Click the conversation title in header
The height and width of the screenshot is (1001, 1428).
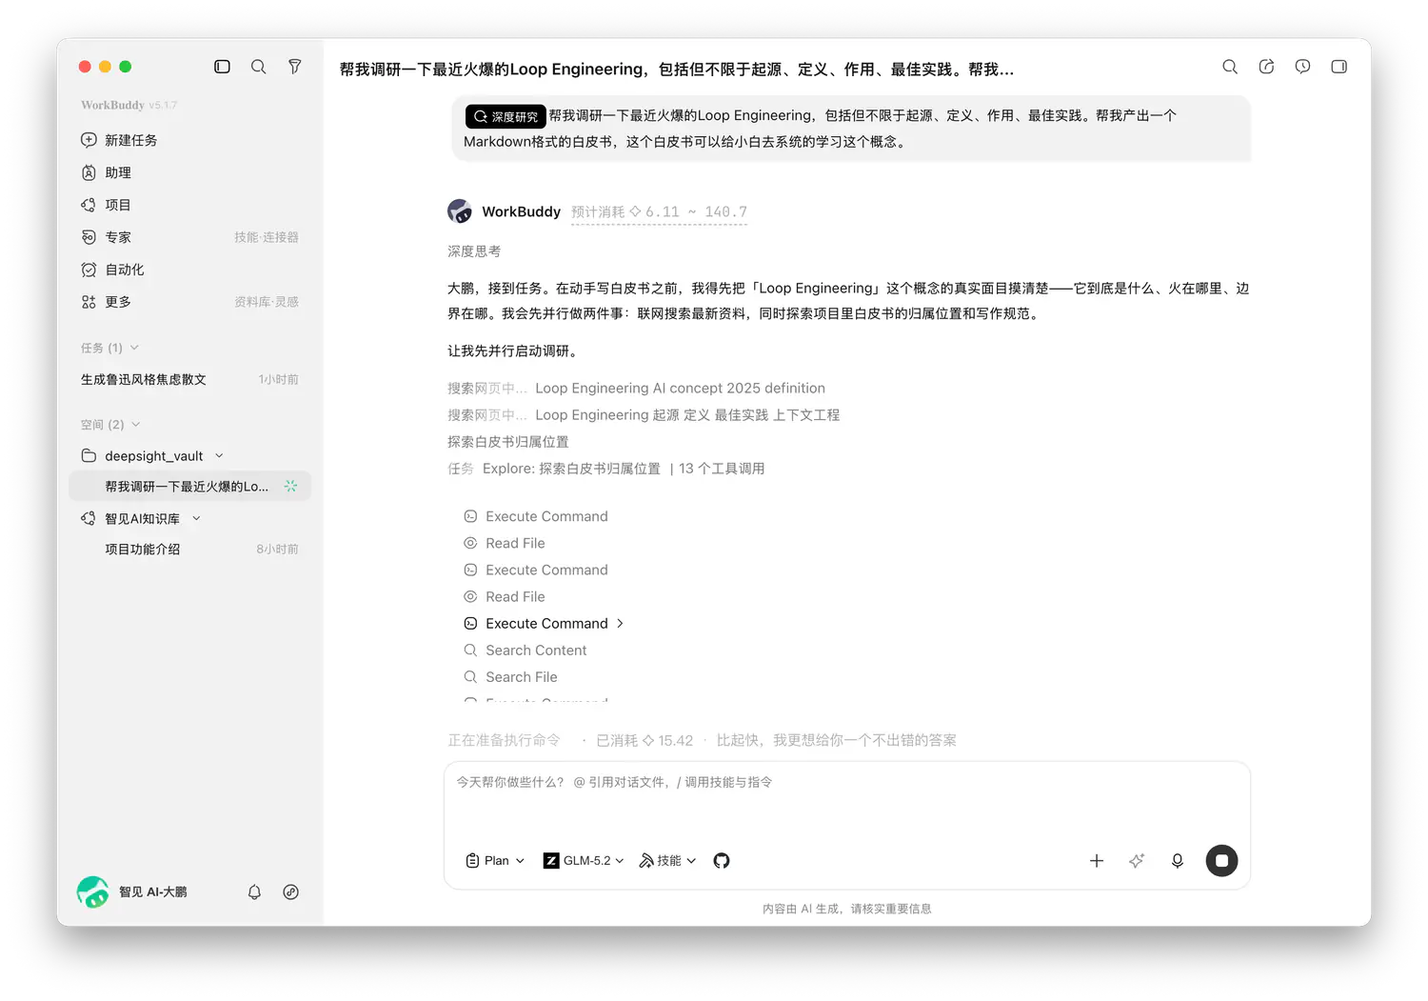pos(677,69)
